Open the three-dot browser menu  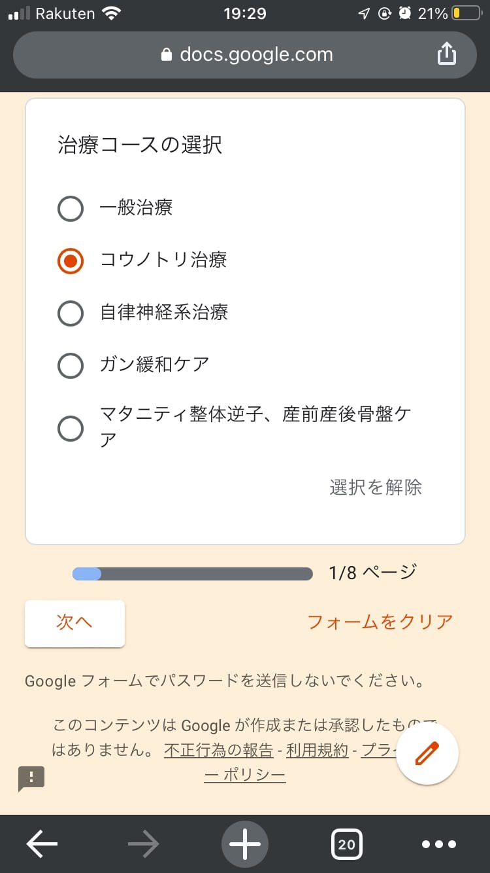tap(439, 844)
